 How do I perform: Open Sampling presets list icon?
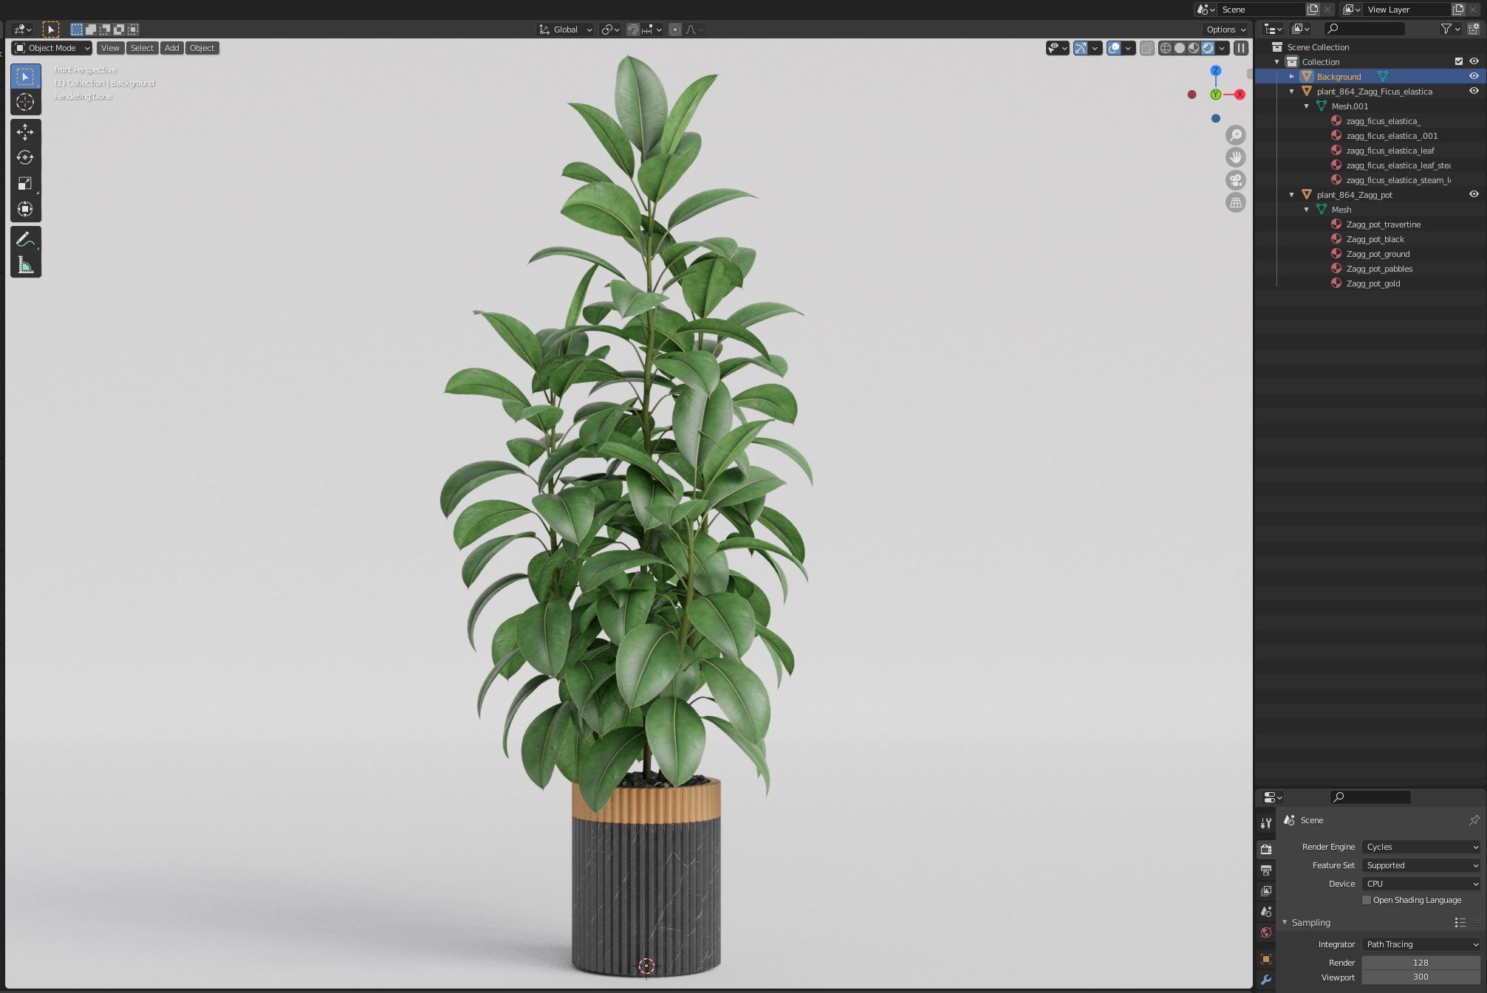tap(1460, 923)
